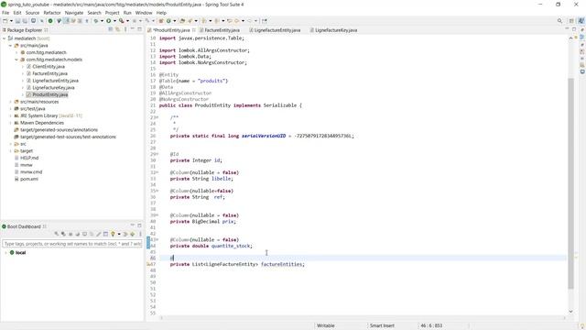Screen dimensions: 586x330
Task: Switch to the LigneFactureEntity.java editor tab
Action: [x=275, y=30]
